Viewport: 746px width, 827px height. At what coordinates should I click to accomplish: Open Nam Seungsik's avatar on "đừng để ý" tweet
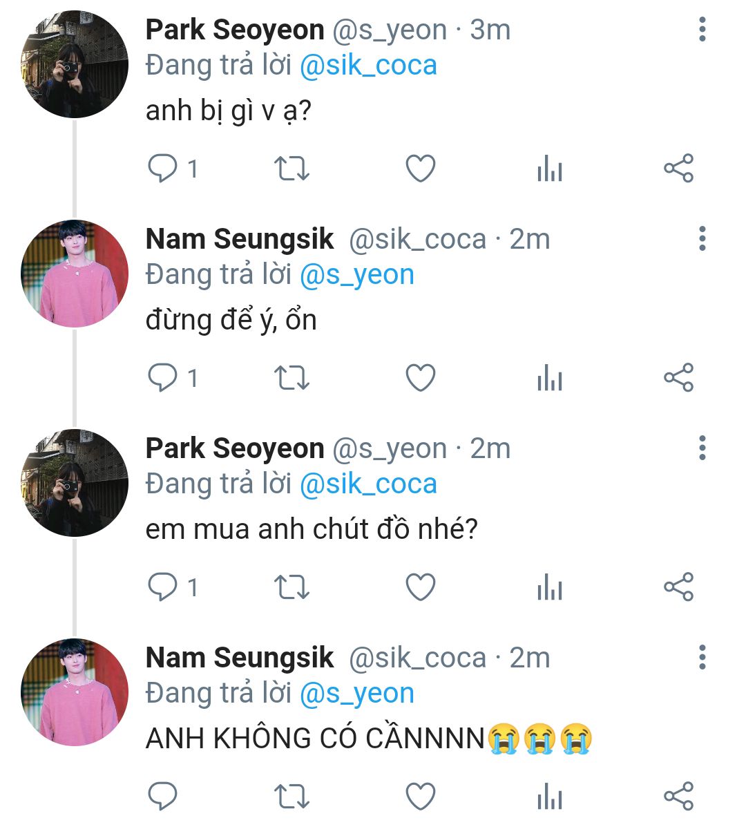pos(75,274)
